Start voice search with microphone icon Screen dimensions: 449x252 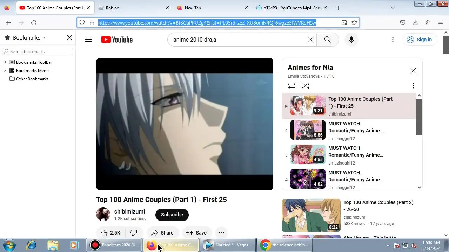coord(351,40)
